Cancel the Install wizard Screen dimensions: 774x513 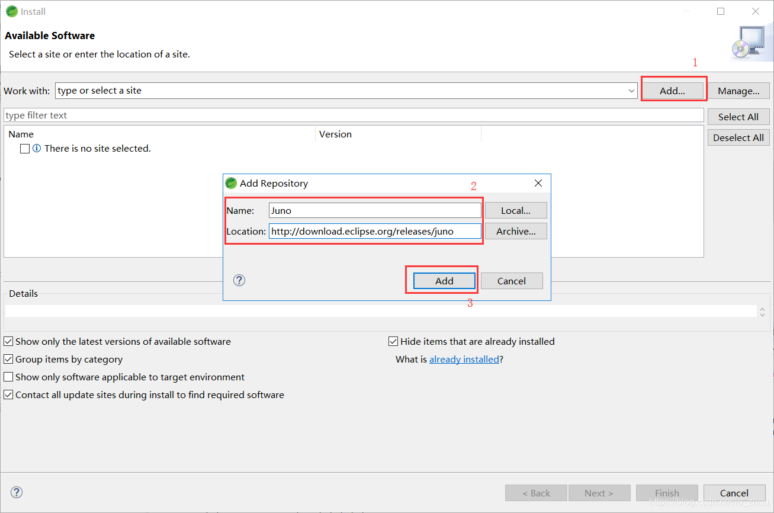pos(734,493)
